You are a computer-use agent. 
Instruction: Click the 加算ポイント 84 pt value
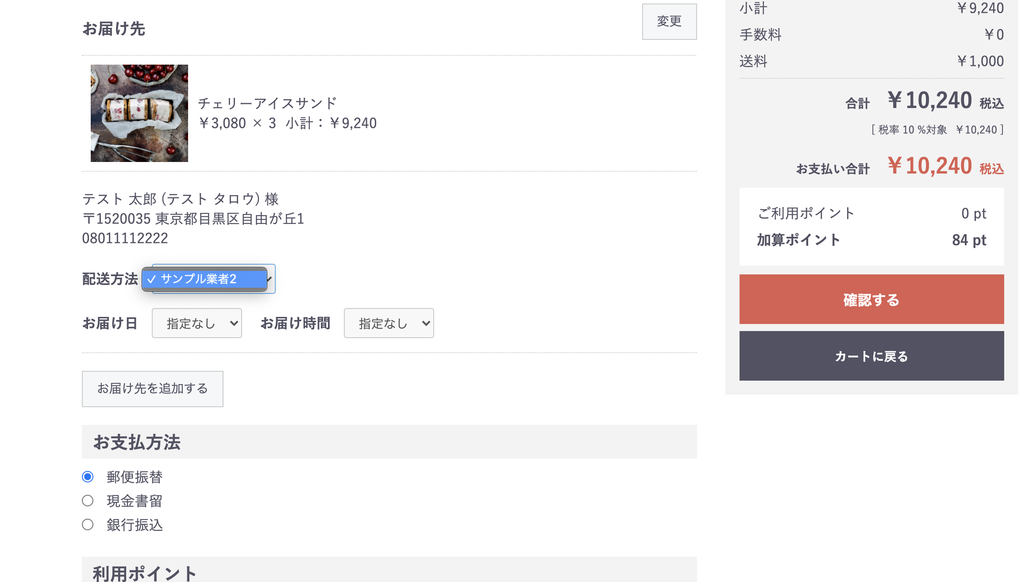(969, 240)
